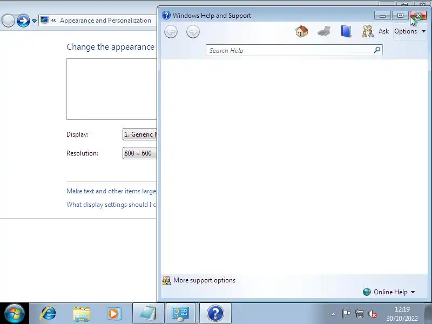Go to Help and Support home page
Image resolution: width=432 pixels, height=324 pixels.
[x=302, y=31]
